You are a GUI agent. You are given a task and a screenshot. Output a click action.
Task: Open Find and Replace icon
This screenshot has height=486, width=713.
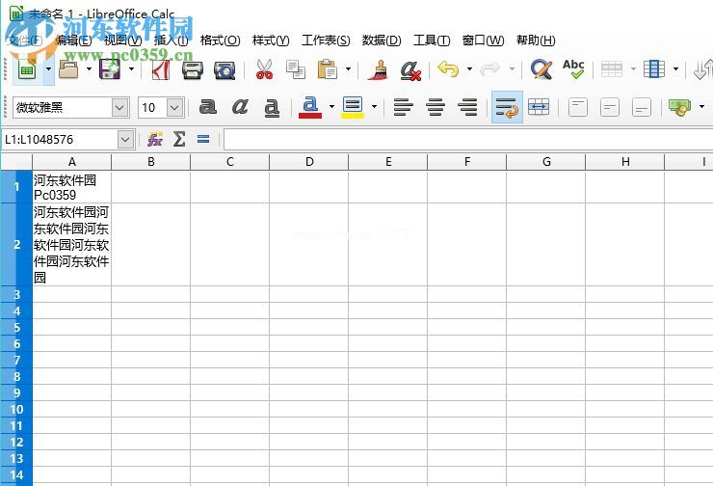tap(541, 69)
